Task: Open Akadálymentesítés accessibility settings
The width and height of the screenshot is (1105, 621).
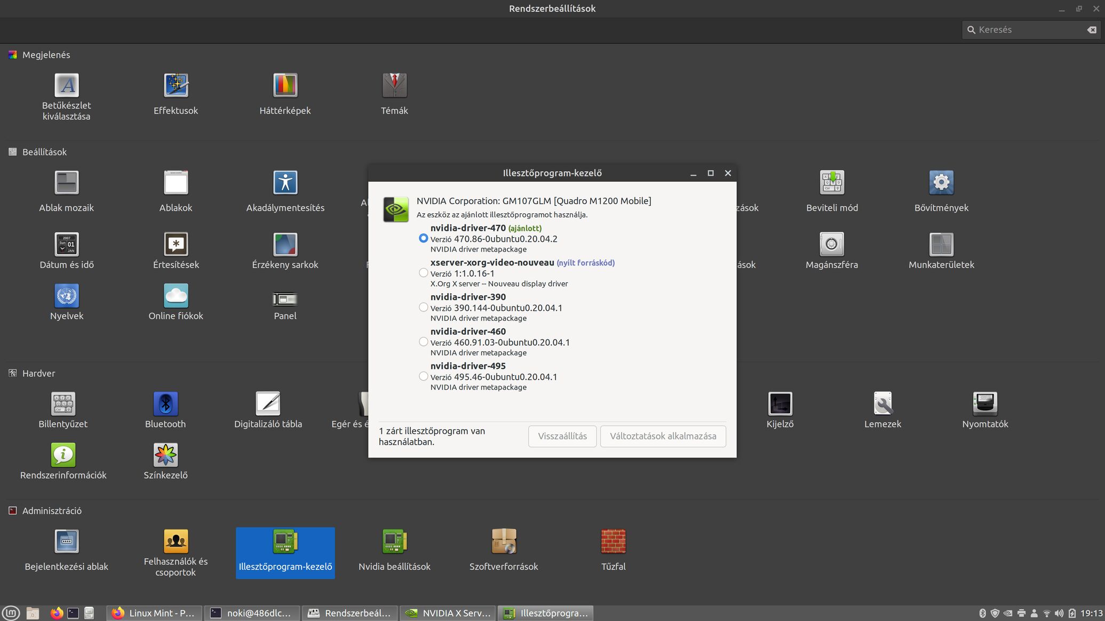Action: pos(285,191)
